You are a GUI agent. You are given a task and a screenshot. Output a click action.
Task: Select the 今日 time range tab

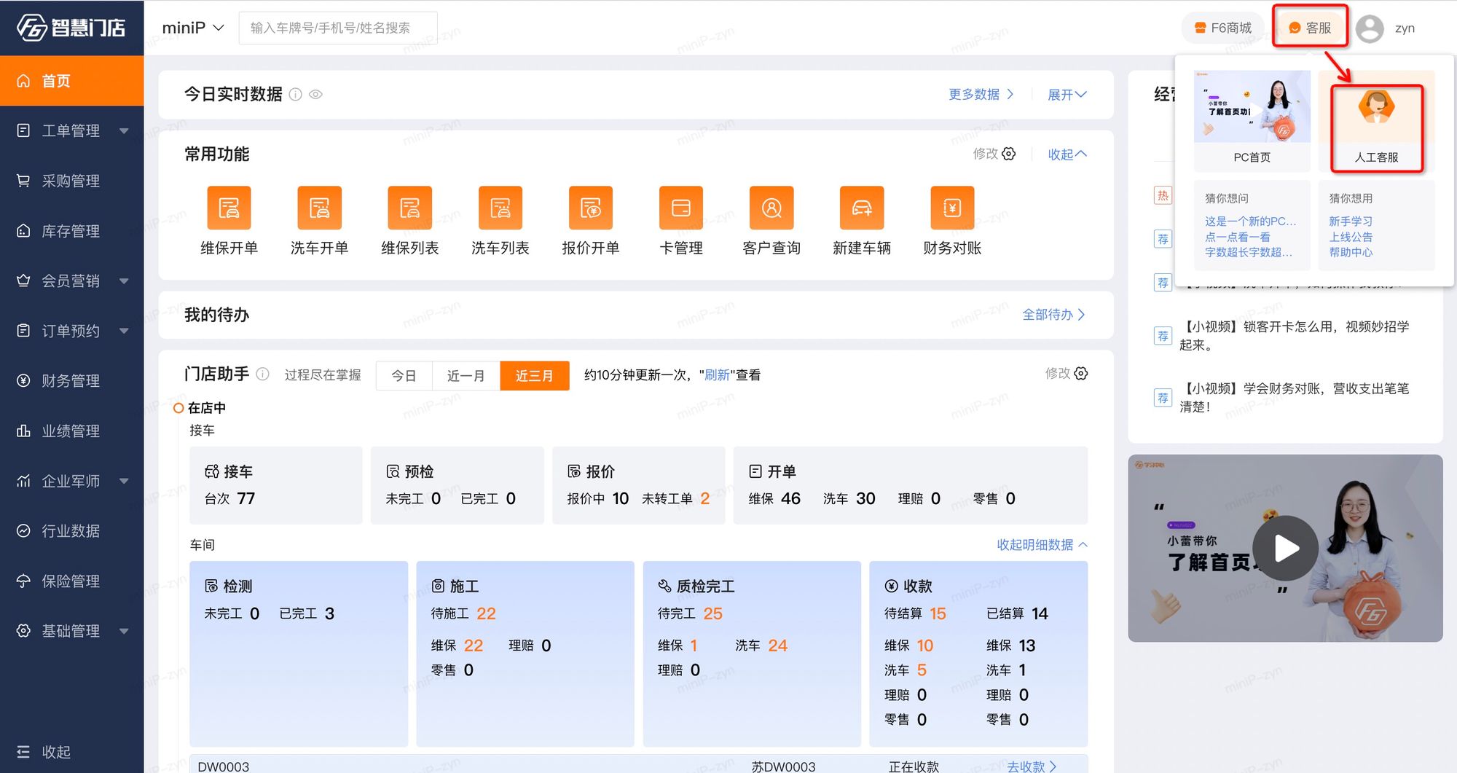click(x=404, y=375)
